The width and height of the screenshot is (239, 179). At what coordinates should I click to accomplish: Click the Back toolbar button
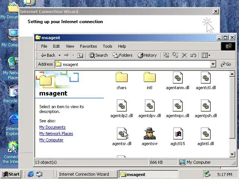pyautogui.click(x=48, y=55)
